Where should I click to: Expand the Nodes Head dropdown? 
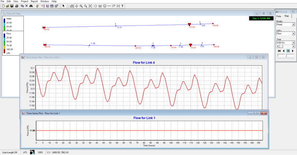tap(293, 24)
